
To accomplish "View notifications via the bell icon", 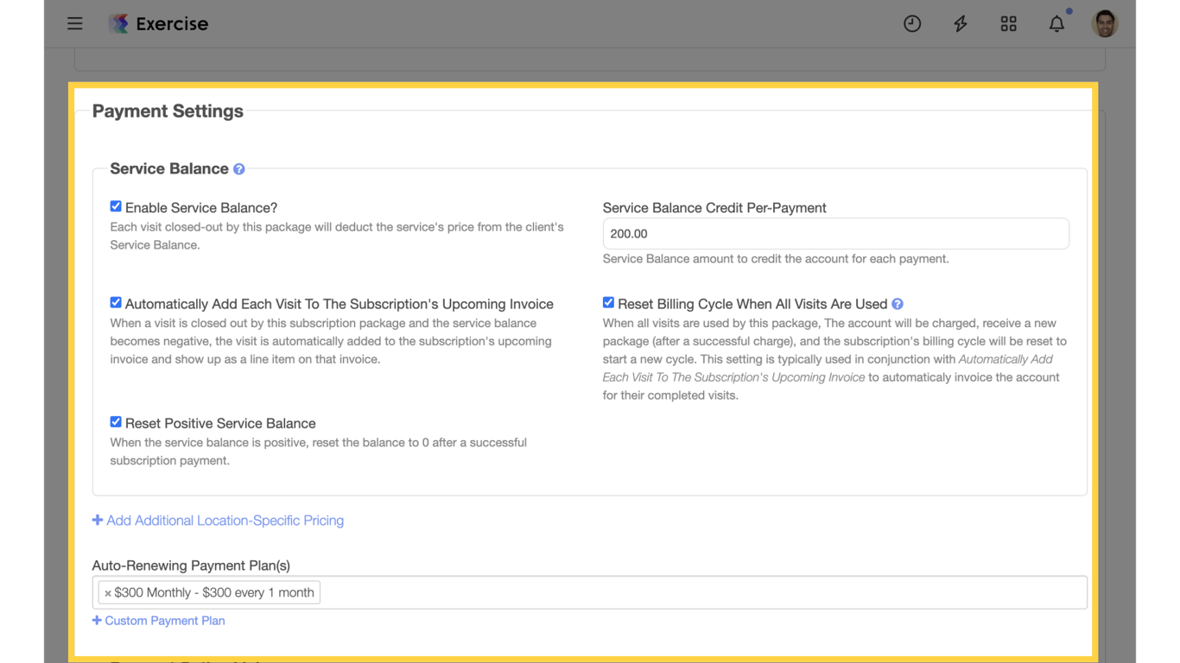I will (x=1056, y=23).
